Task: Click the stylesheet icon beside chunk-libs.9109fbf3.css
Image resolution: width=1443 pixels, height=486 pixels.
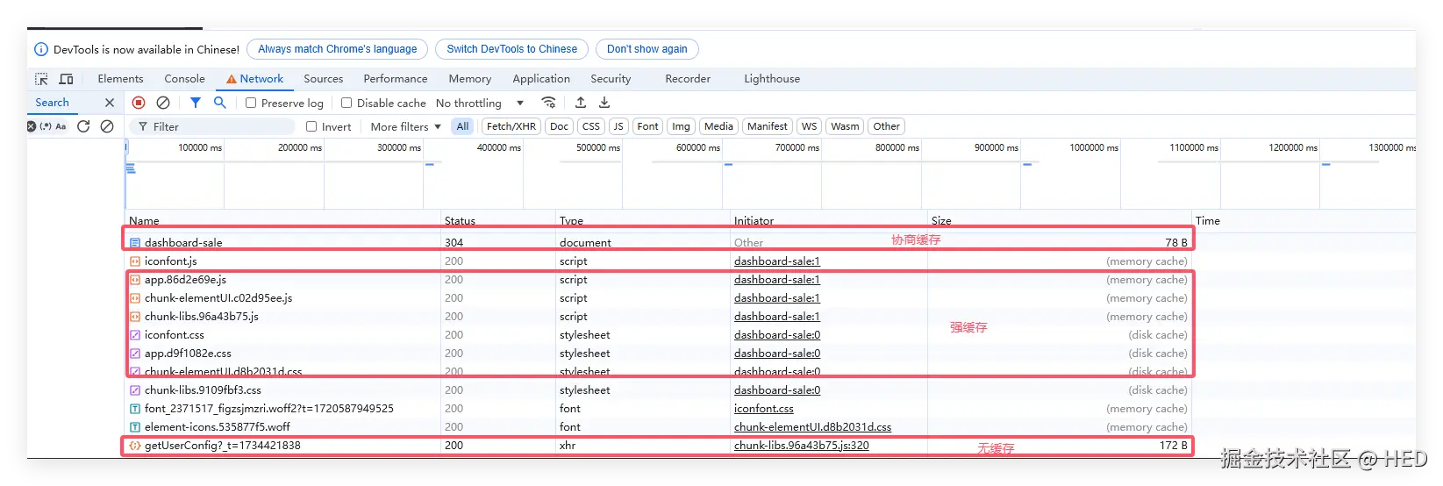Action: 135,390
